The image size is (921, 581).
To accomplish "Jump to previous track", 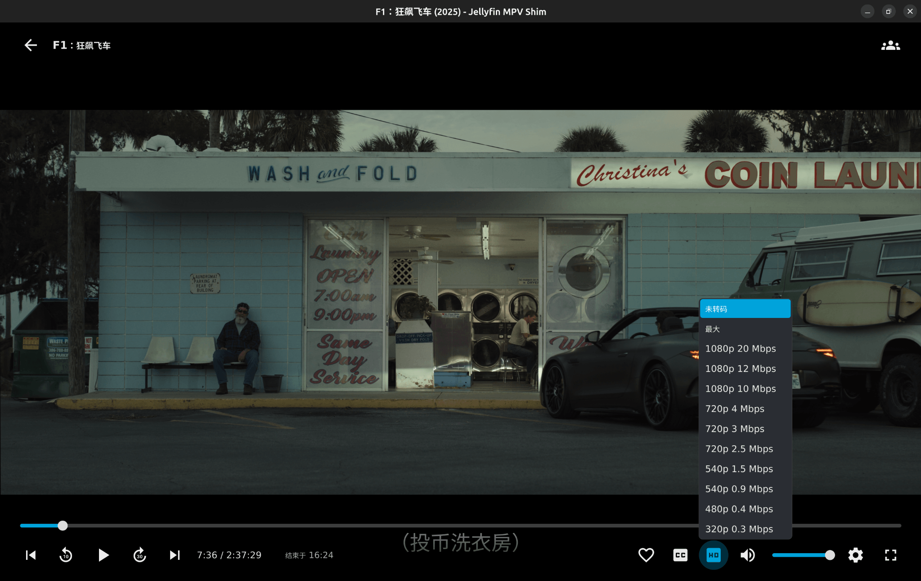I will (31, 555).
